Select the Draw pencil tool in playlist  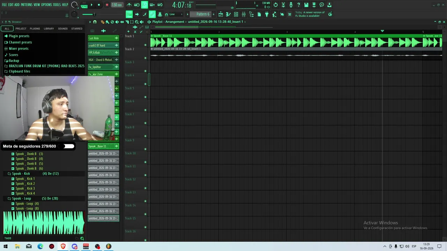pos(103,22)
